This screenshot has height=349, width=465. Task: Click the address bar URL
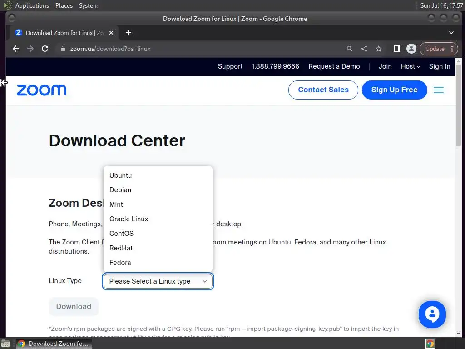110,49
